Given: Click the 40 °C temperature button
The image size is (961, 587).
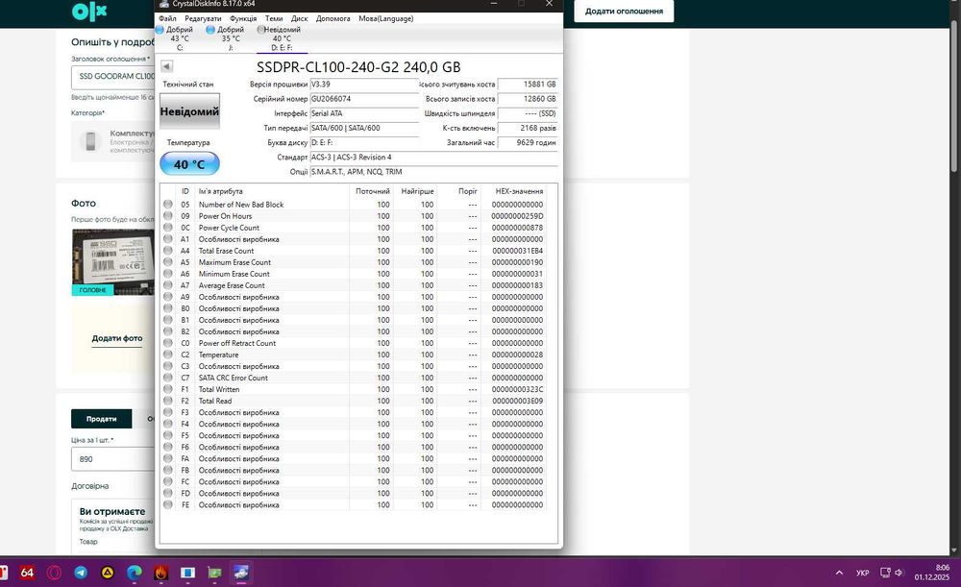Looking at the screenshot, I should (189, 164).
